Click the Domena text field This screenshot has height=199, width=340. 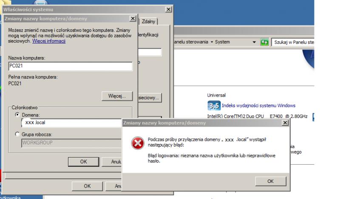click(x=70, y=123)
